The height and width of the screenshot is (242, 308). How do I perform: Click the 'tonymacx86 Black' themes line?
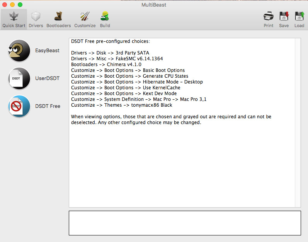coord(122,105)
